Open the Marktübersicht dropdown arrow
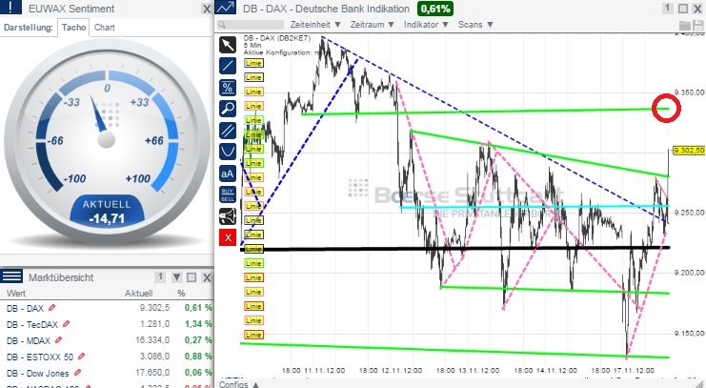706x388 pixels. [177, 277]
